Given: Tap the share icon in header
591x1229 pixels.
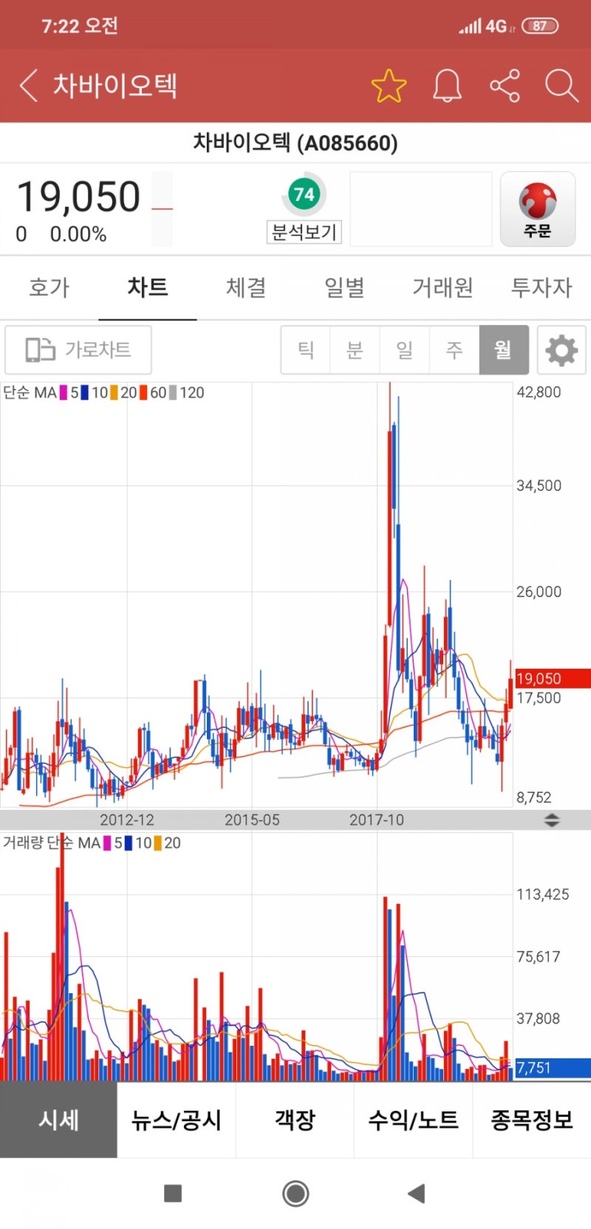Looking at the screenshot, I should pos(505,86).
